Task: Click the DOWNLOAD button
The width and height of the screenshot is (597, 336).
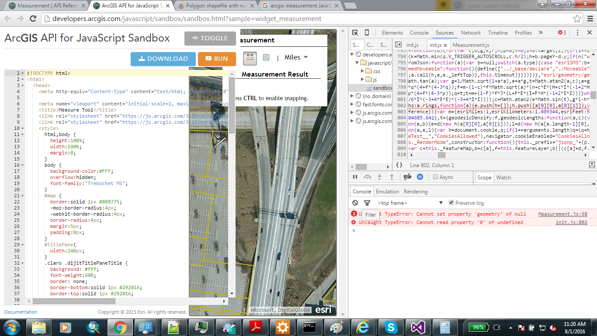Action: click(163, 59)
